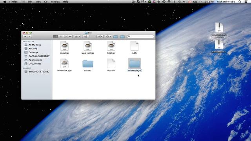The image size is (251, 141).
Task: Open the Help menu
Action: [x=65, y=2]
